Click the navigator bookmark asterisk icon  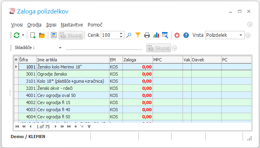(75, 127)
